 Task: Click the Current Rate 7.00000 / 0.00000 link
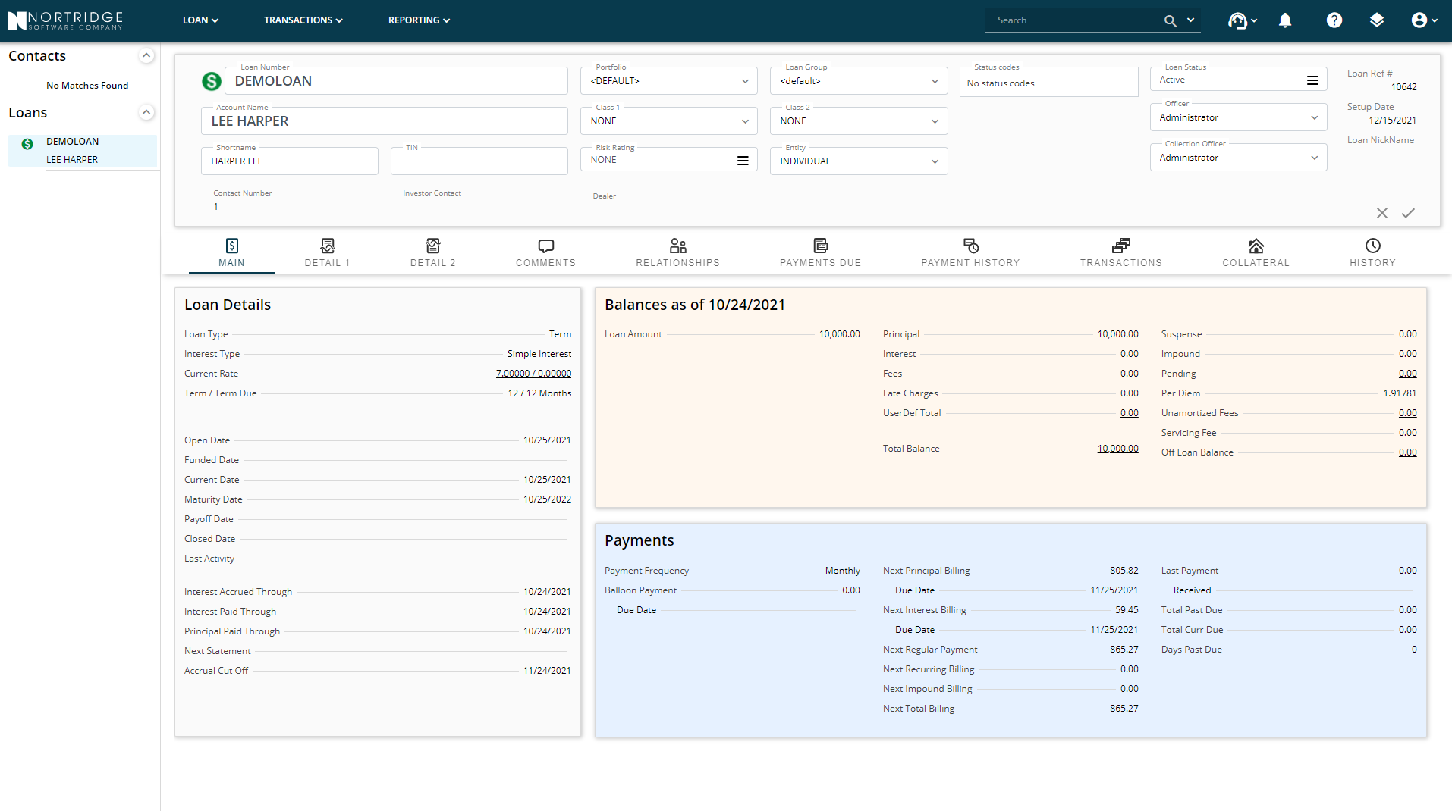click(533, 374)
